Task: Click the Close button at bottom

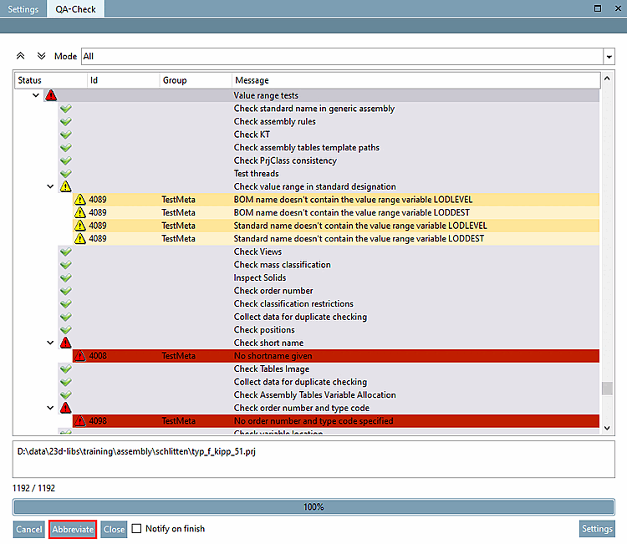Action: tap(114, 529)
